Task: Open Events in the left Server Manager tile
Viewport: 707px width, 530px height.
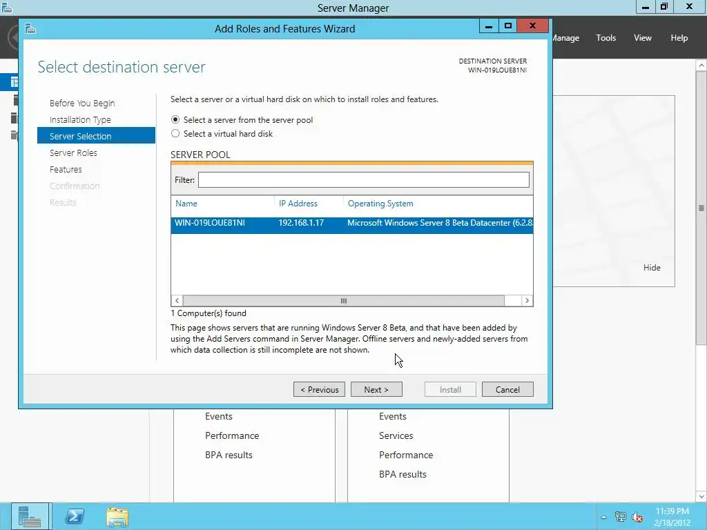Action: click(219, 416)
